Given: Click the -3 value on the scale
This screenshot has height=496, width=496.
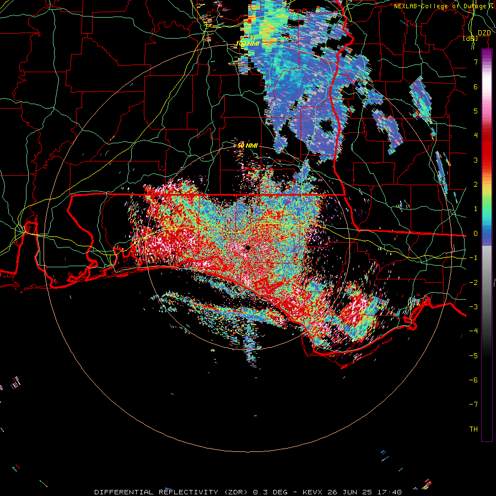Looking at the screenshot, I should 473,306.
